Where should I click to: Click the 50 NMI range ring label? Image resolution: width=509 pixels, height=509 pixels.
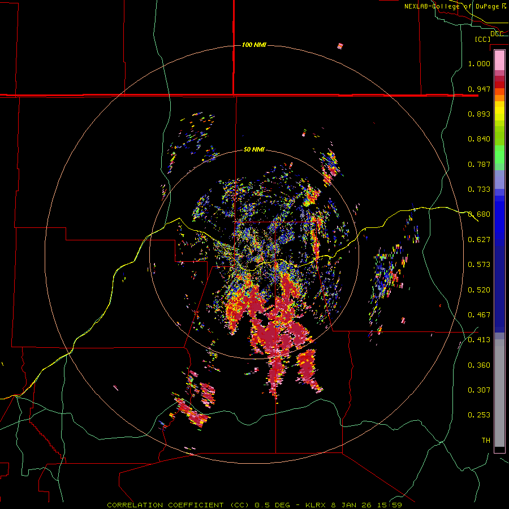pos(254,149)
